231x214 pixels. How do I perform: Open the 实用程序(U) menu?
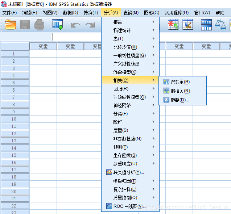point(177,13)
